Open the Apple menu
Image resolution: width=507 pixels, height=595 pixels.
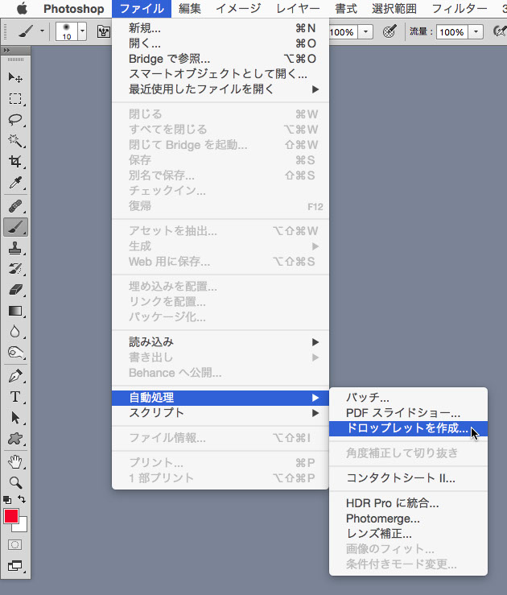(22, 9)
